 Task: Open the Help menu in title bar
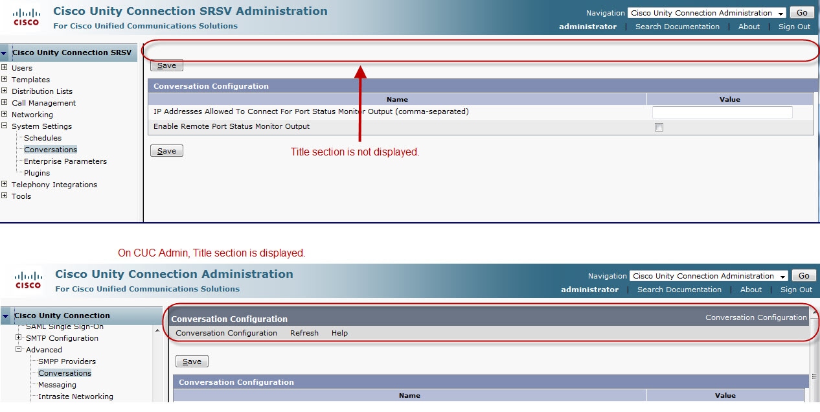[339, 333]
